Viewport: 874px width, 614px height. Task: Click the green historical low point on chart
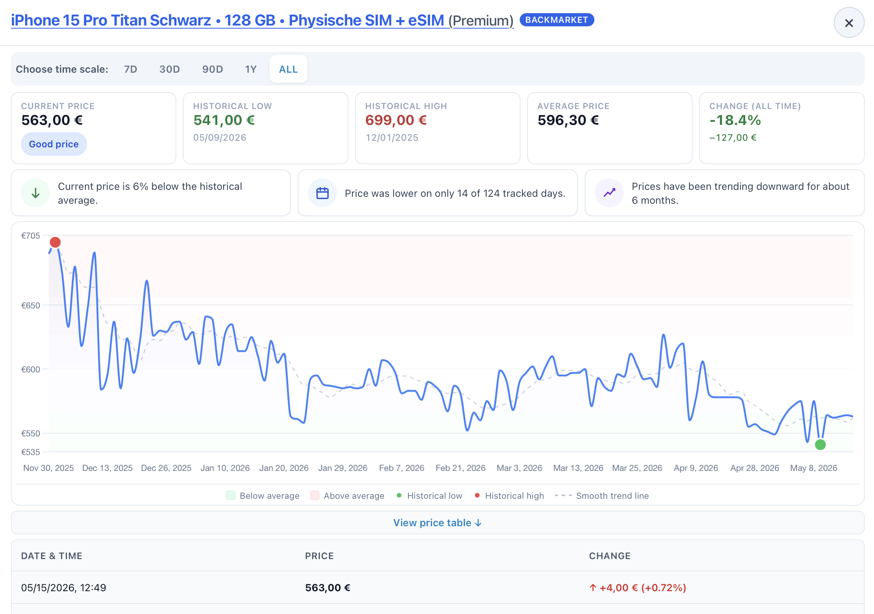[820, 445]
